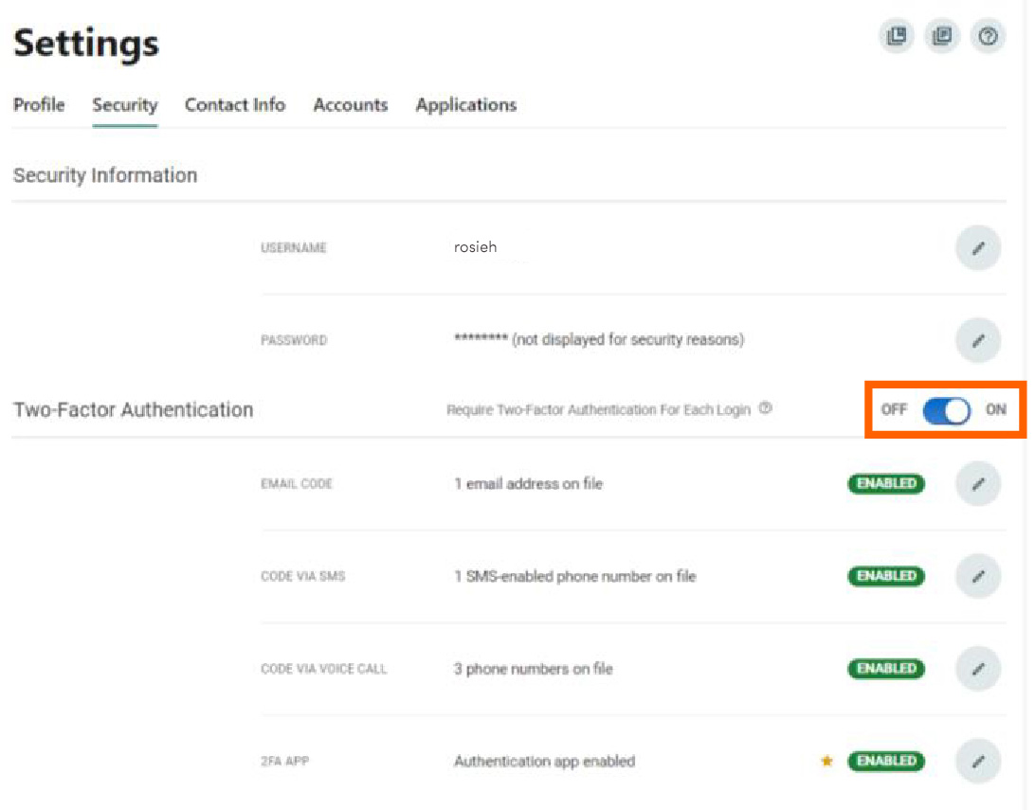Click the ENABLED badge for EMAIL CODE
This screenshot has width=1035, height=810.
pos(885,483)
